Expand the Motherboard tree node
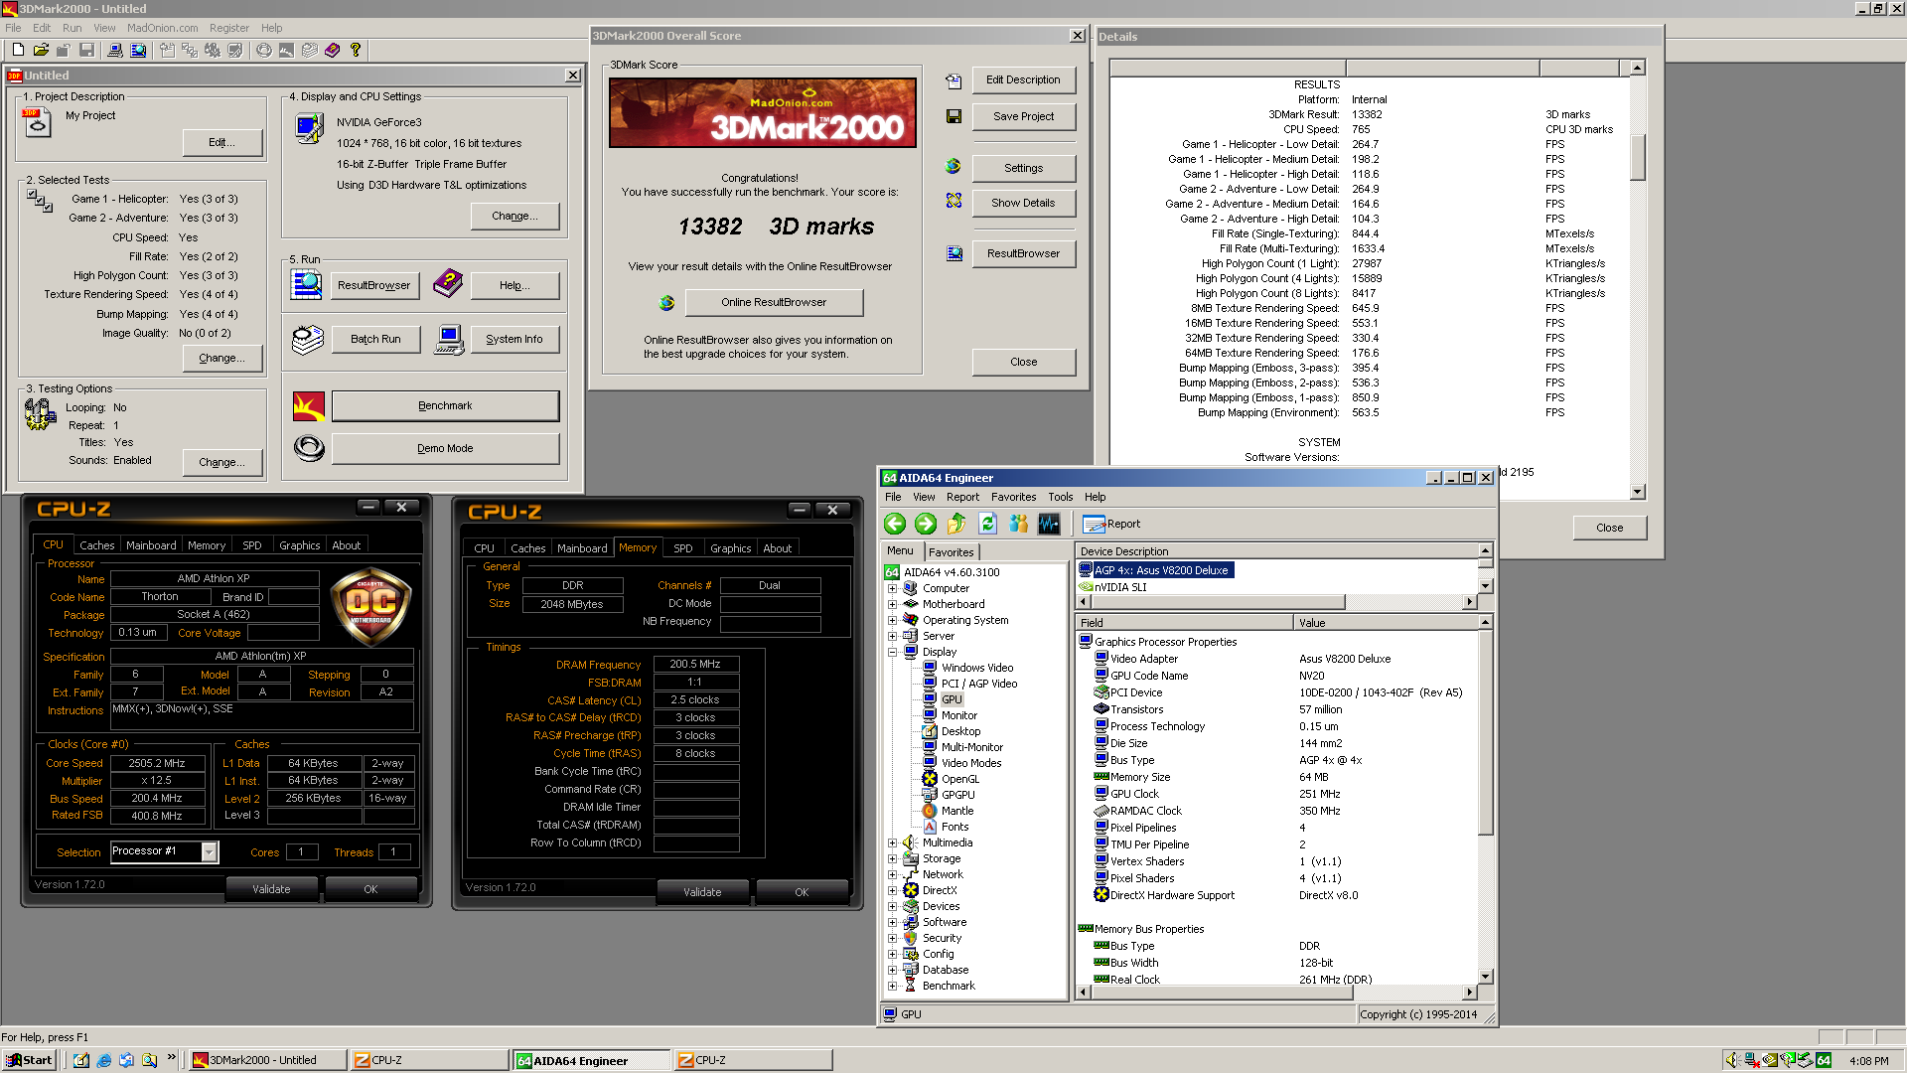 pos(892,604)
